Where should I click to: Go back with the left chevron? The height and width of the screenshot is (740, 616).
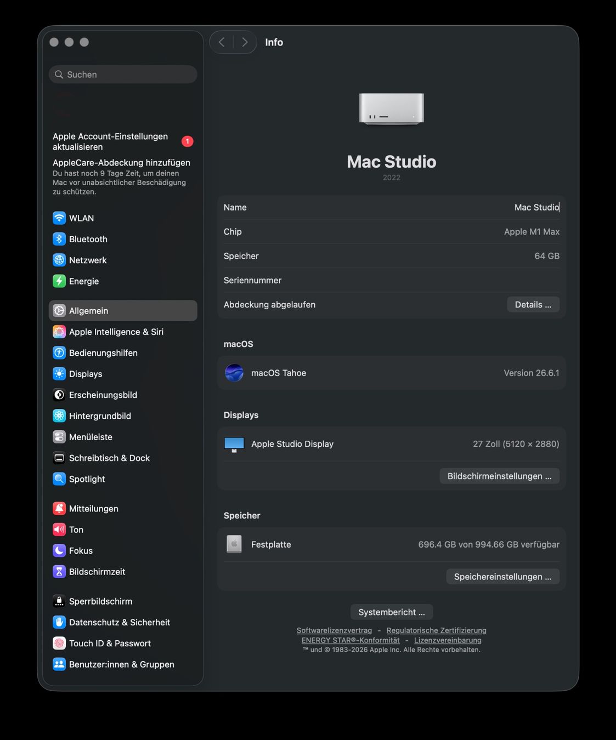tap(222, 42)
